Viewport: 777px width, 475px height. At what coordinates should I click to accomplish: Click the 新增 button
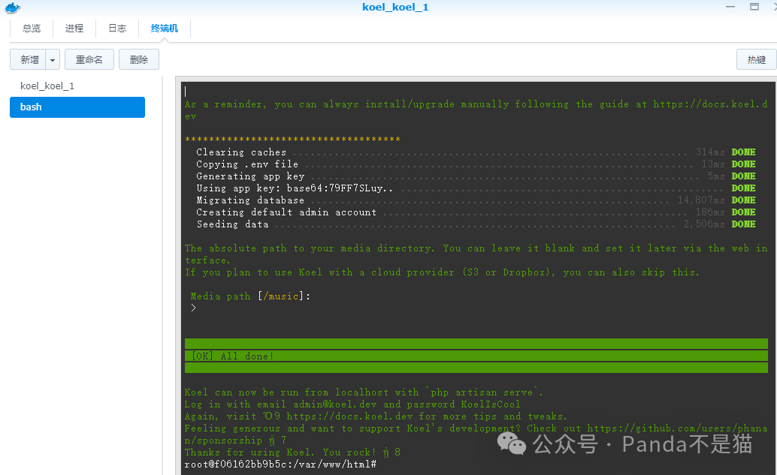pyautogui.click(x=29, y=59)
